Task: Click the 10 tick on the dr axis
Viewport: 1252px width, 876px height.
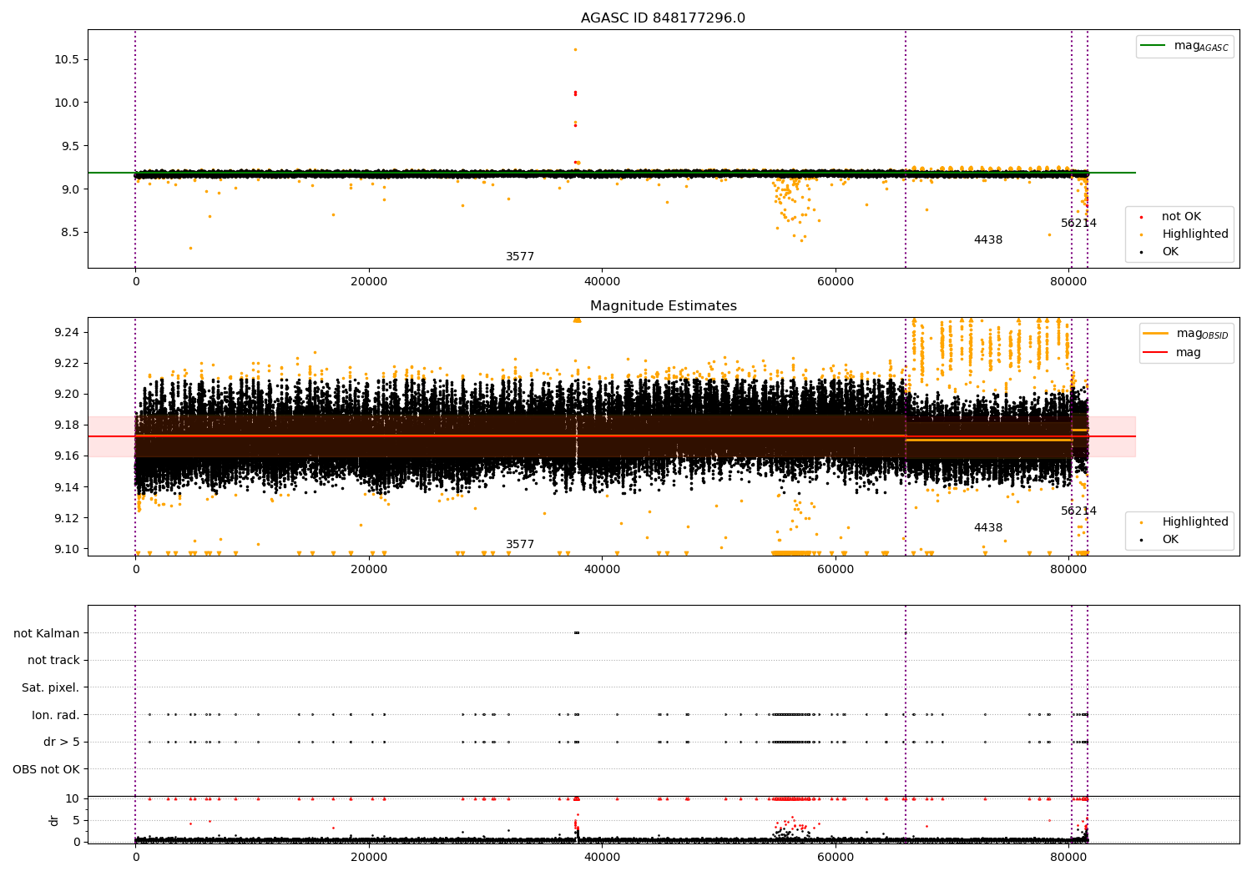Action: pyautogui.click(x=73, y=798)
